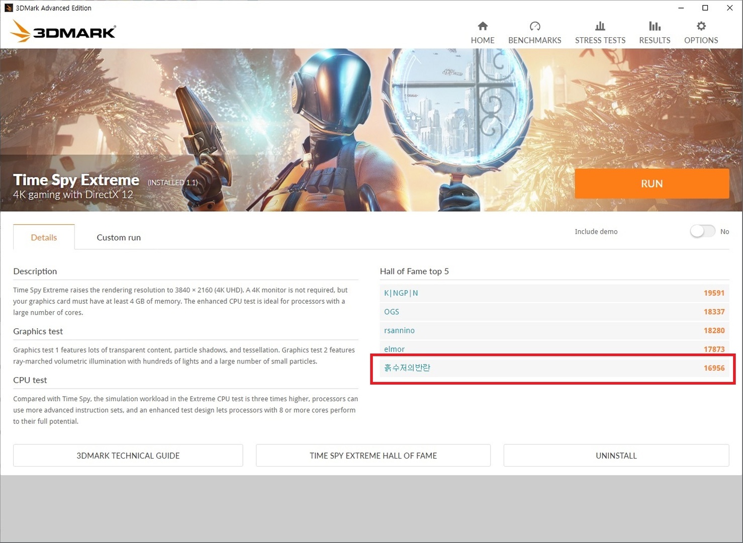
Task: Open the 3DMARK TECHNICAL GUIDE
Action: click(x=128, y=456)
